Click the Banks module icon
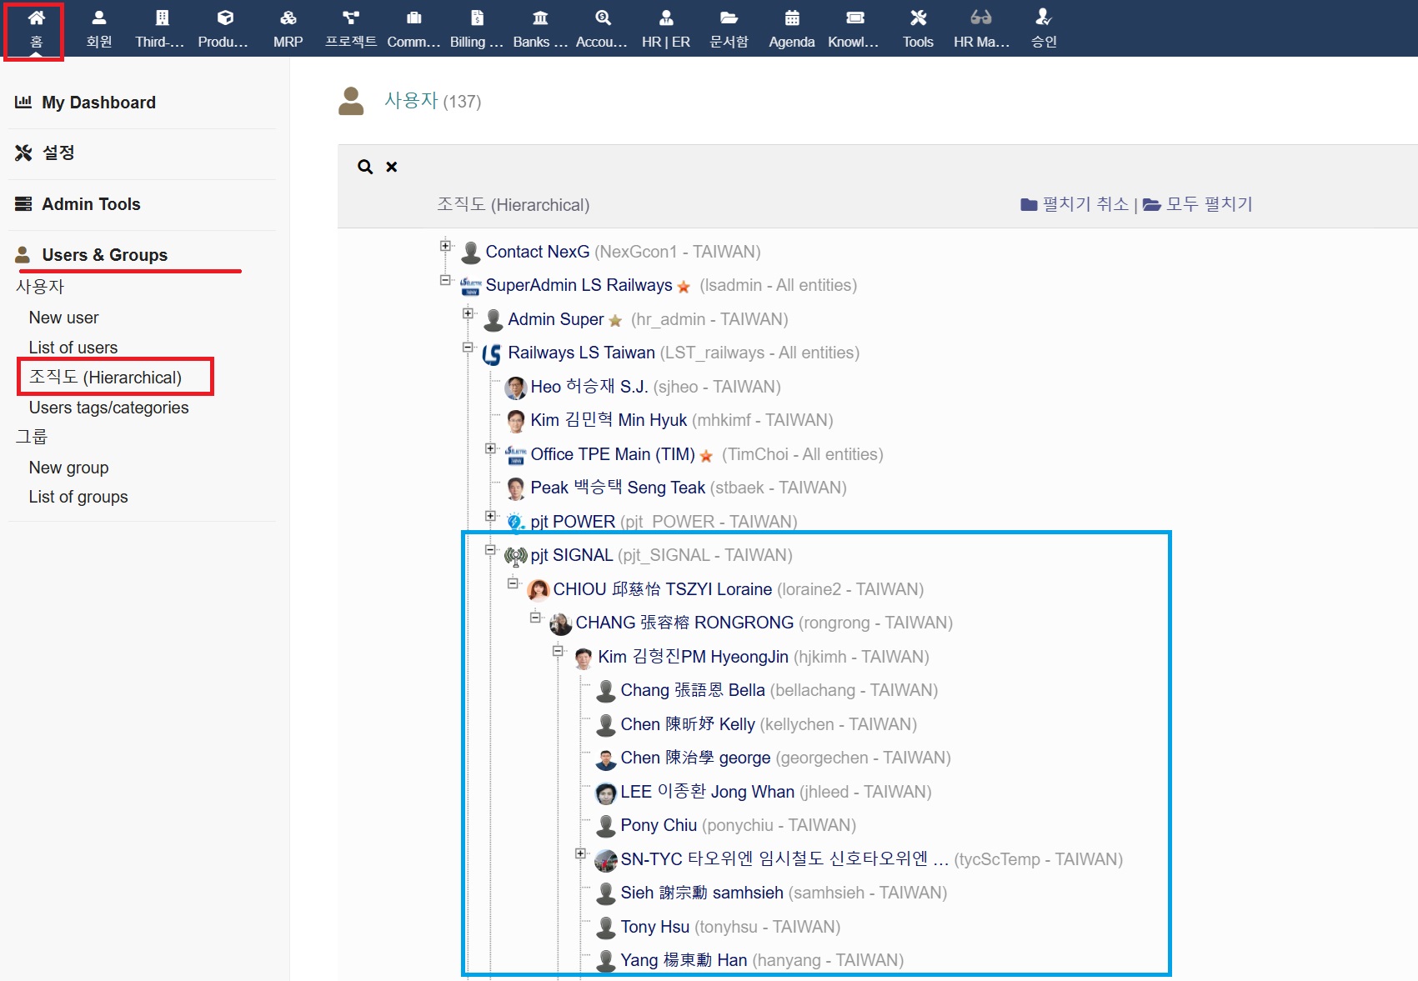Screen dimensions: 1418x981 (x=539, y=18)
